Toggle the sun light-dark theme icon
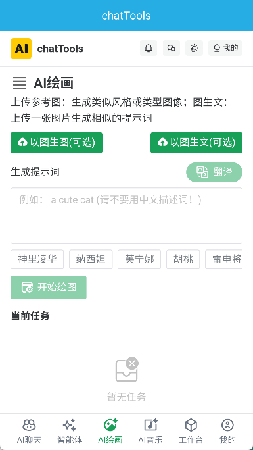 (x=195, y=48)
